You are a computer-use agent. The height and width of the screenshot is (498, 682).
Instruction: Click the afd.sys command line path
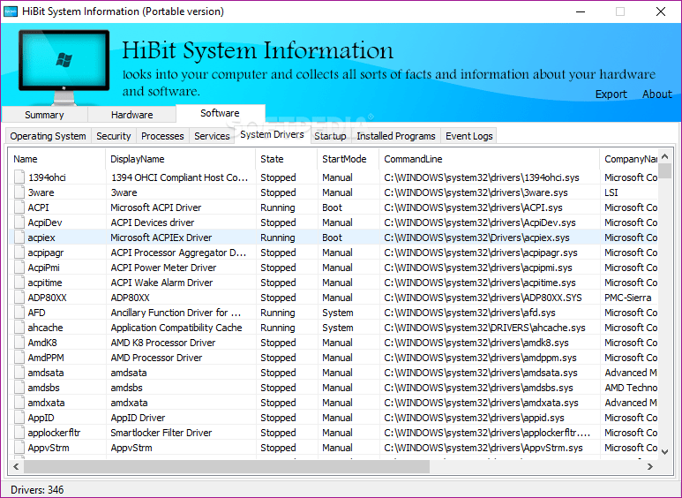469,313
